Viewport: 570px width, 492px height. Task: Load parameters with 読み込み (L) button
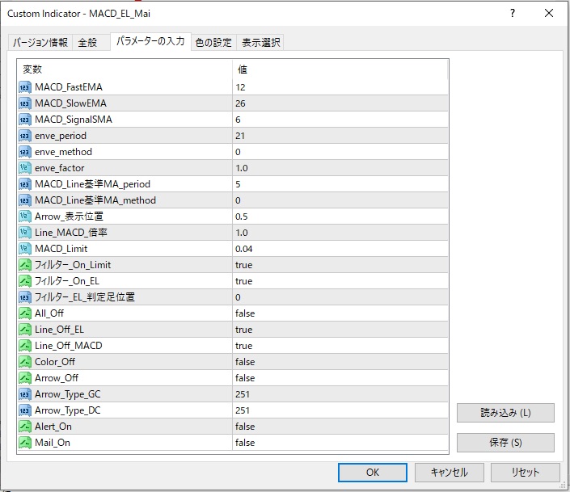(505, 413)
